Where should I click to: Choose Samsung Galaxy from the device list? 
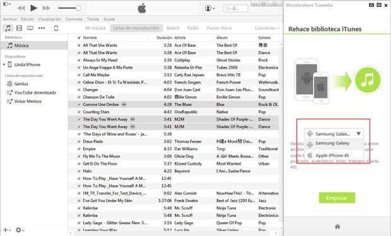tap(334, 143)
